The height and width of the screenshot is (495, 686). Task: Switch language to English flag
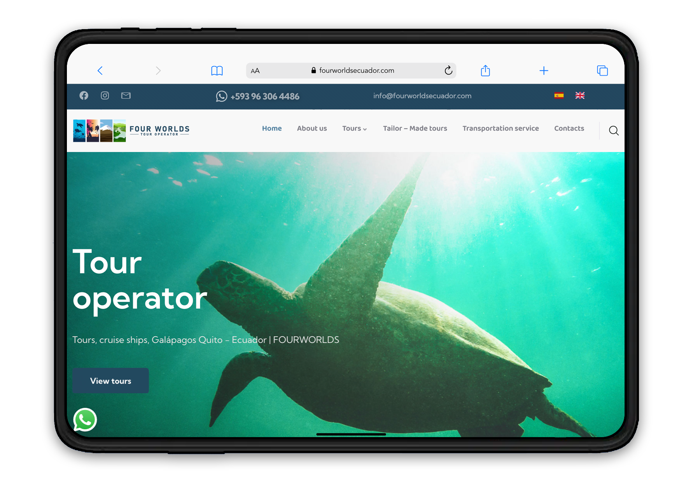pos(580,96)
